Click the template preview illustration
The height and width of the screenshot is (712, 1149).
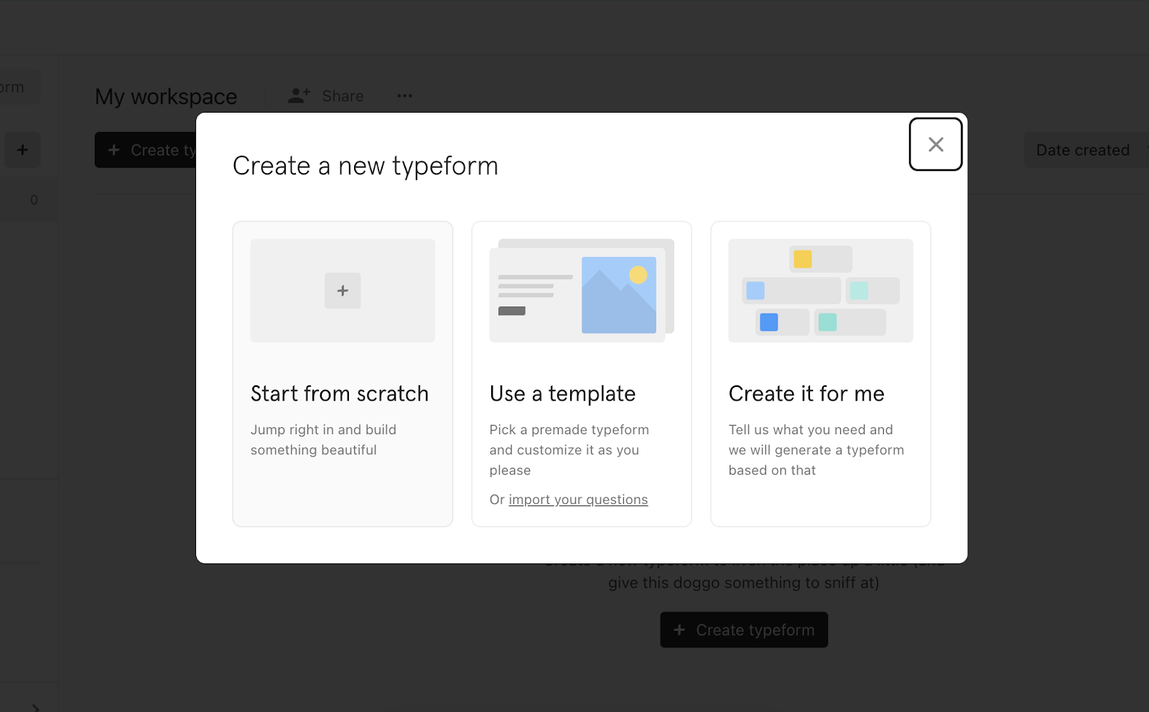tap(582, 291)
